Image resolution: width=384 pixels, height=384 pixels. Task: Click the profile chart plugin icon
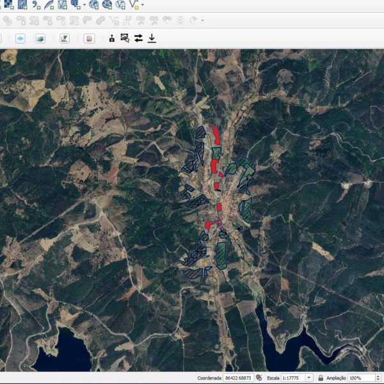(65, 38)
